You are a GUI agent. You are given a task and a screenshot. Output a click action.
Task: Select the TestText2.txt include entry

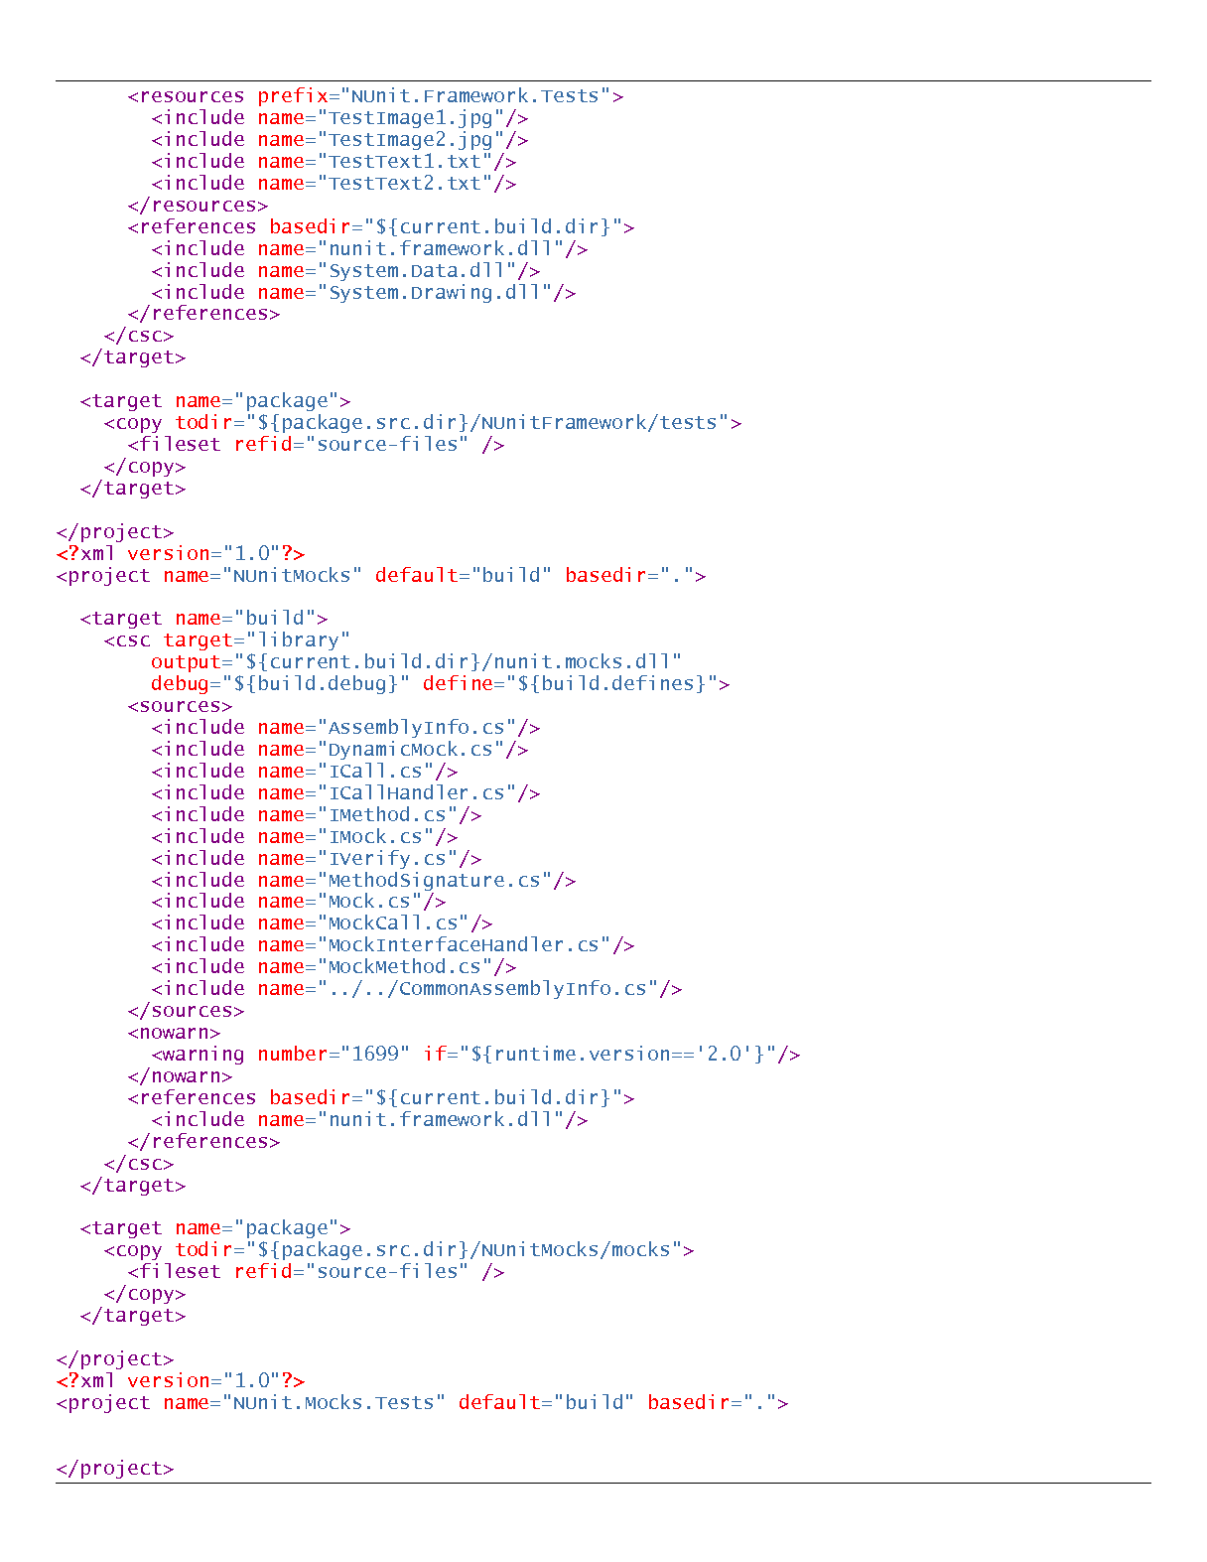334,184
